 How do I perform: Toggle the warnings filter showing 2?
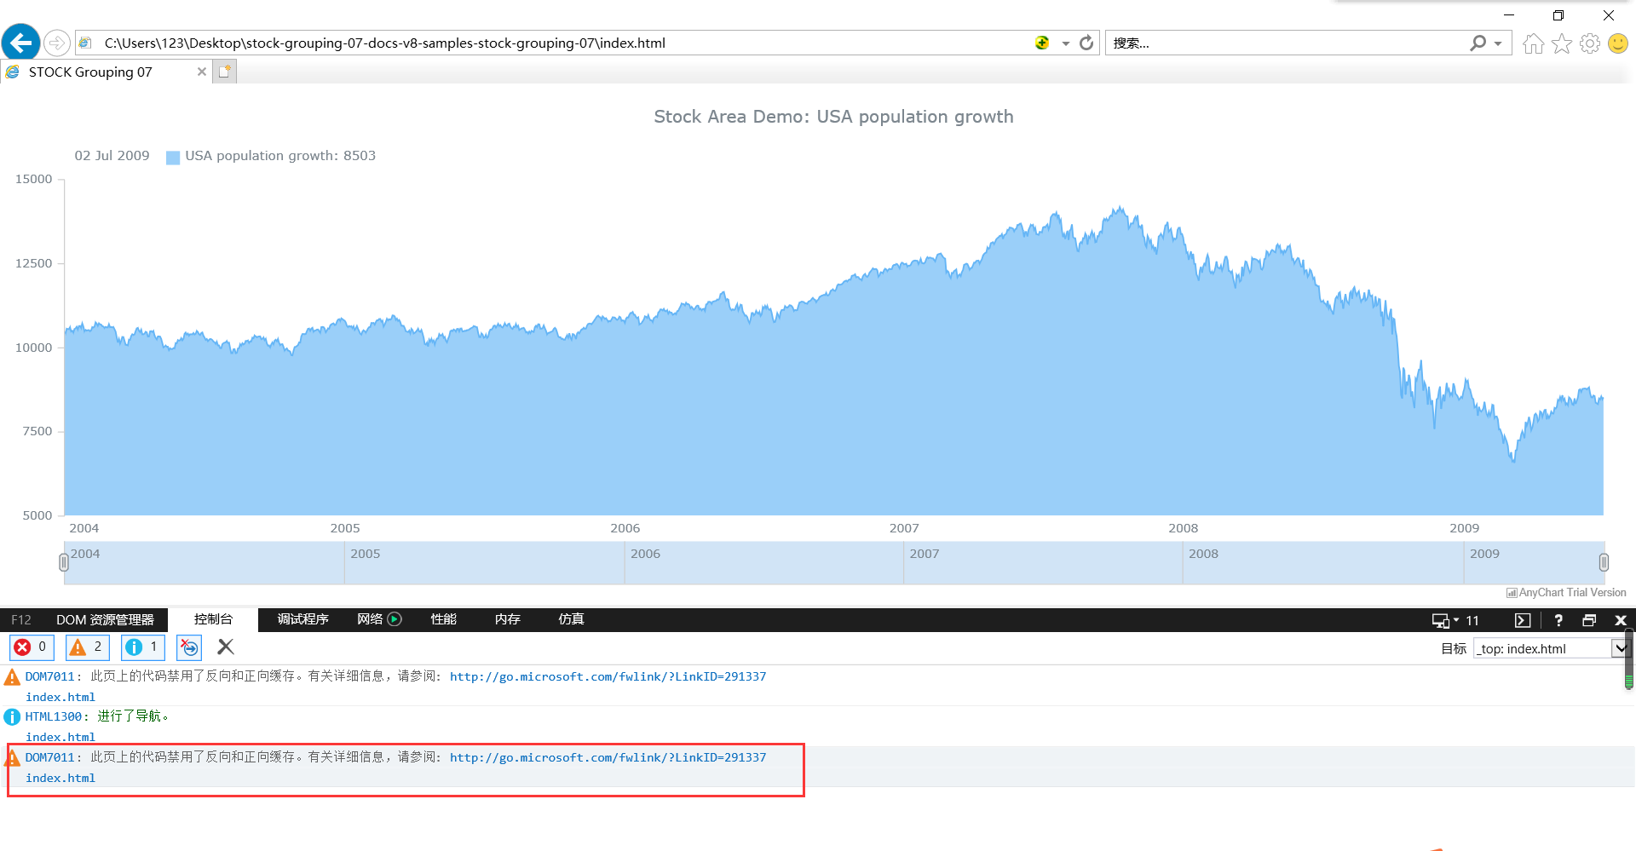click(85, 647)
